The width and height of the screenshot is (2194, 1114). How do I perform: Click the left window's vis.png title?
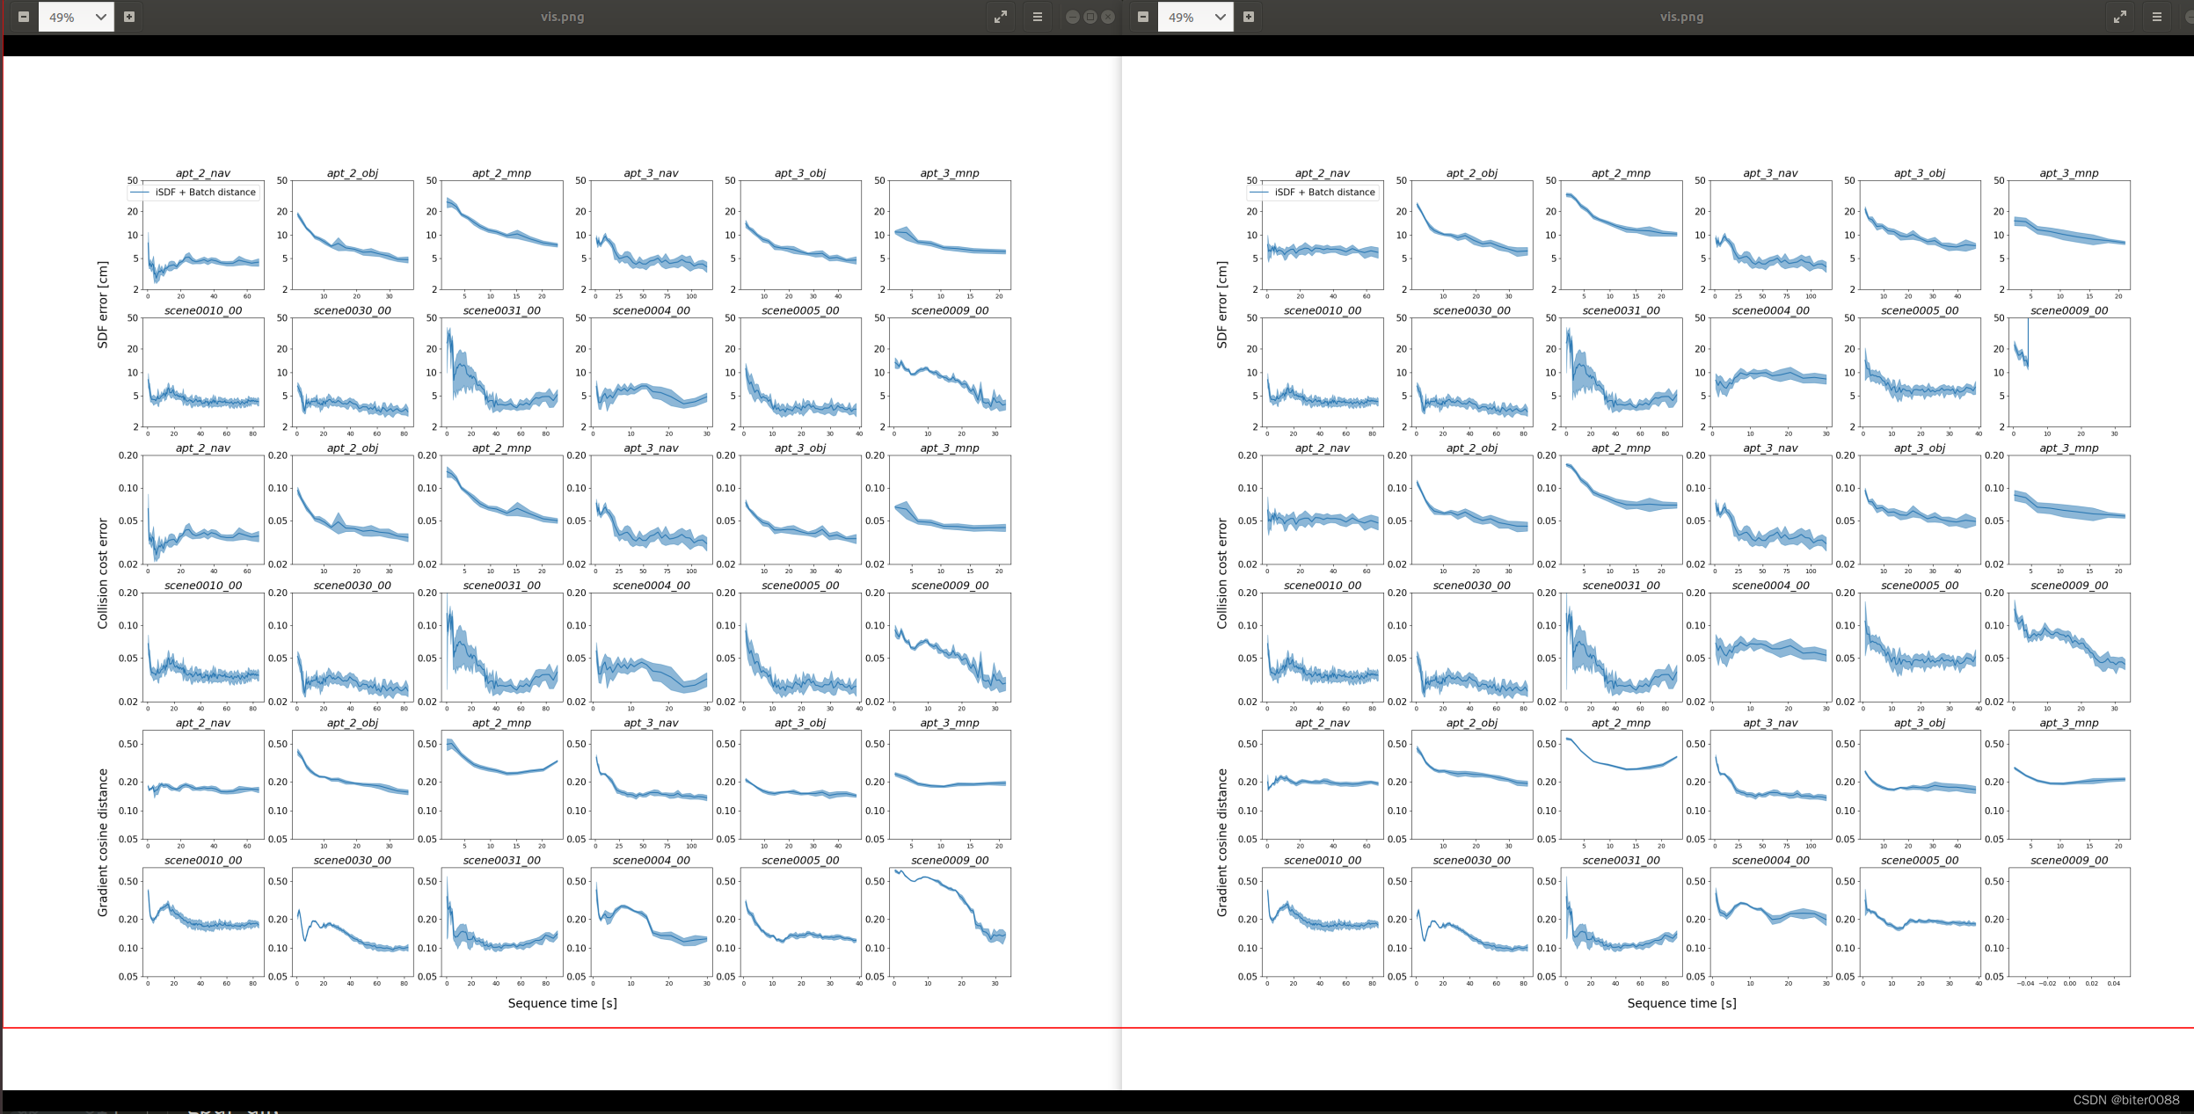563,17
